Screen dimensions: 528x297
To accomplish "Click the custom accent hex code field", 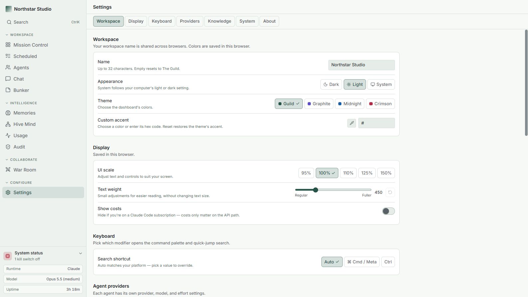I will click(377, 123).
